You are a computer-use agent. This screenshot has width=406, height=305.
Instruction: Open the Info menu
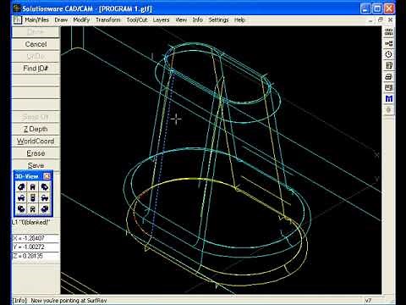(198, 19)
